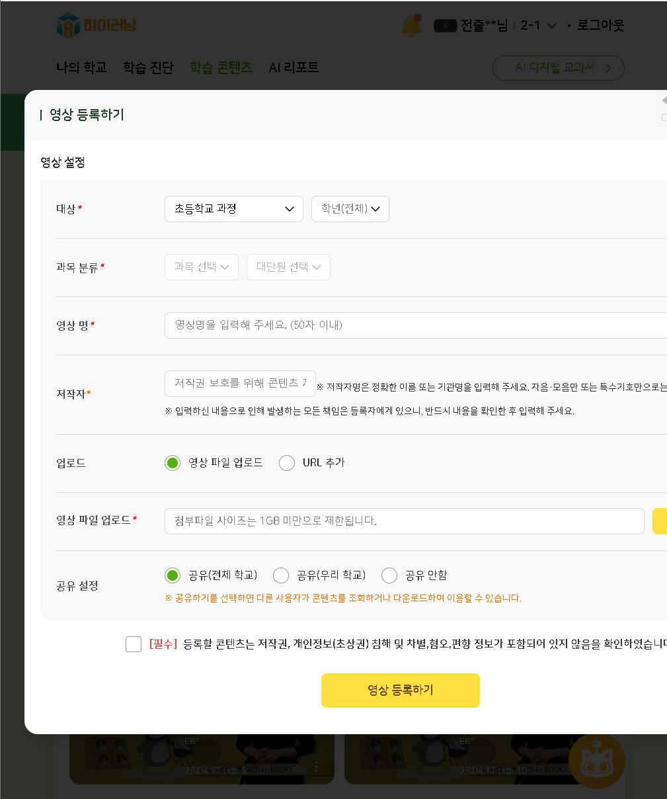The height and width of the screenshot is (799, 667).
Task: Click the 로그아웃 link
Action: tap(600, 26)
